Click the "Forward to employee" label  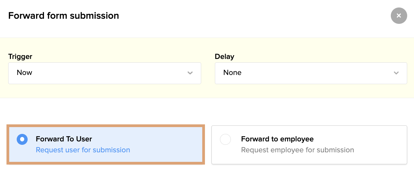click(x=277, y=139)
